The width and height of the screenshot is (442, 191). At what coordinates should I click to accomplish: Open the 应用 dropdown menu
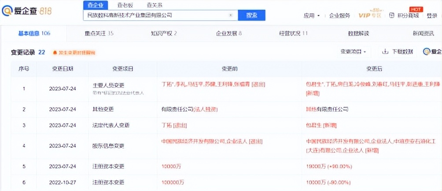[312, 16]
